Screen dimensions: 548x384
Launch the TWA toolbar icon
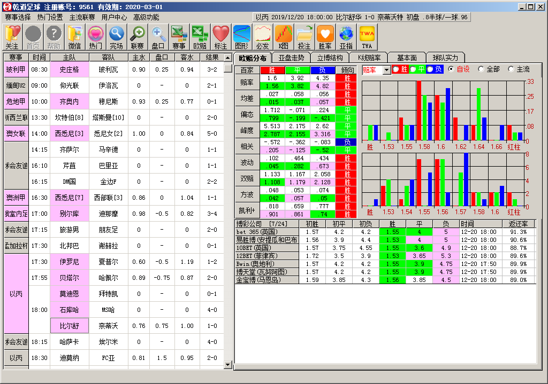(x=367, y=37)
